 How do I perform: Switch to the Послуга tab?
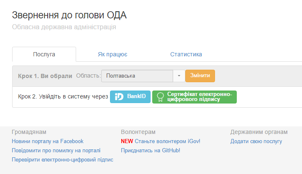pyautogui.click(x=44, y=54)
